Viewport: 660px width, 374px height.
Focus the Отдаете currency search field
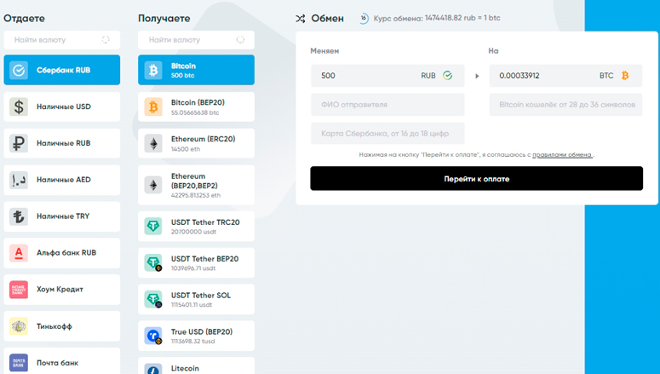point(62,40)
